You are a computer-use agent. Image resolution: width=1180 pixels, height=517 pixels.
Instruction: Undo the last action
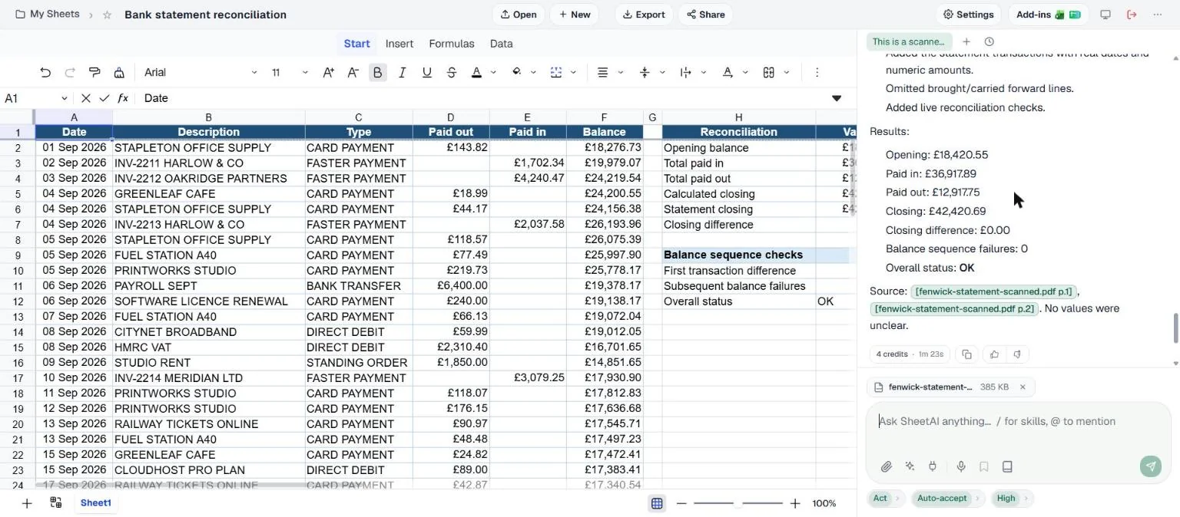click(45, 72)
